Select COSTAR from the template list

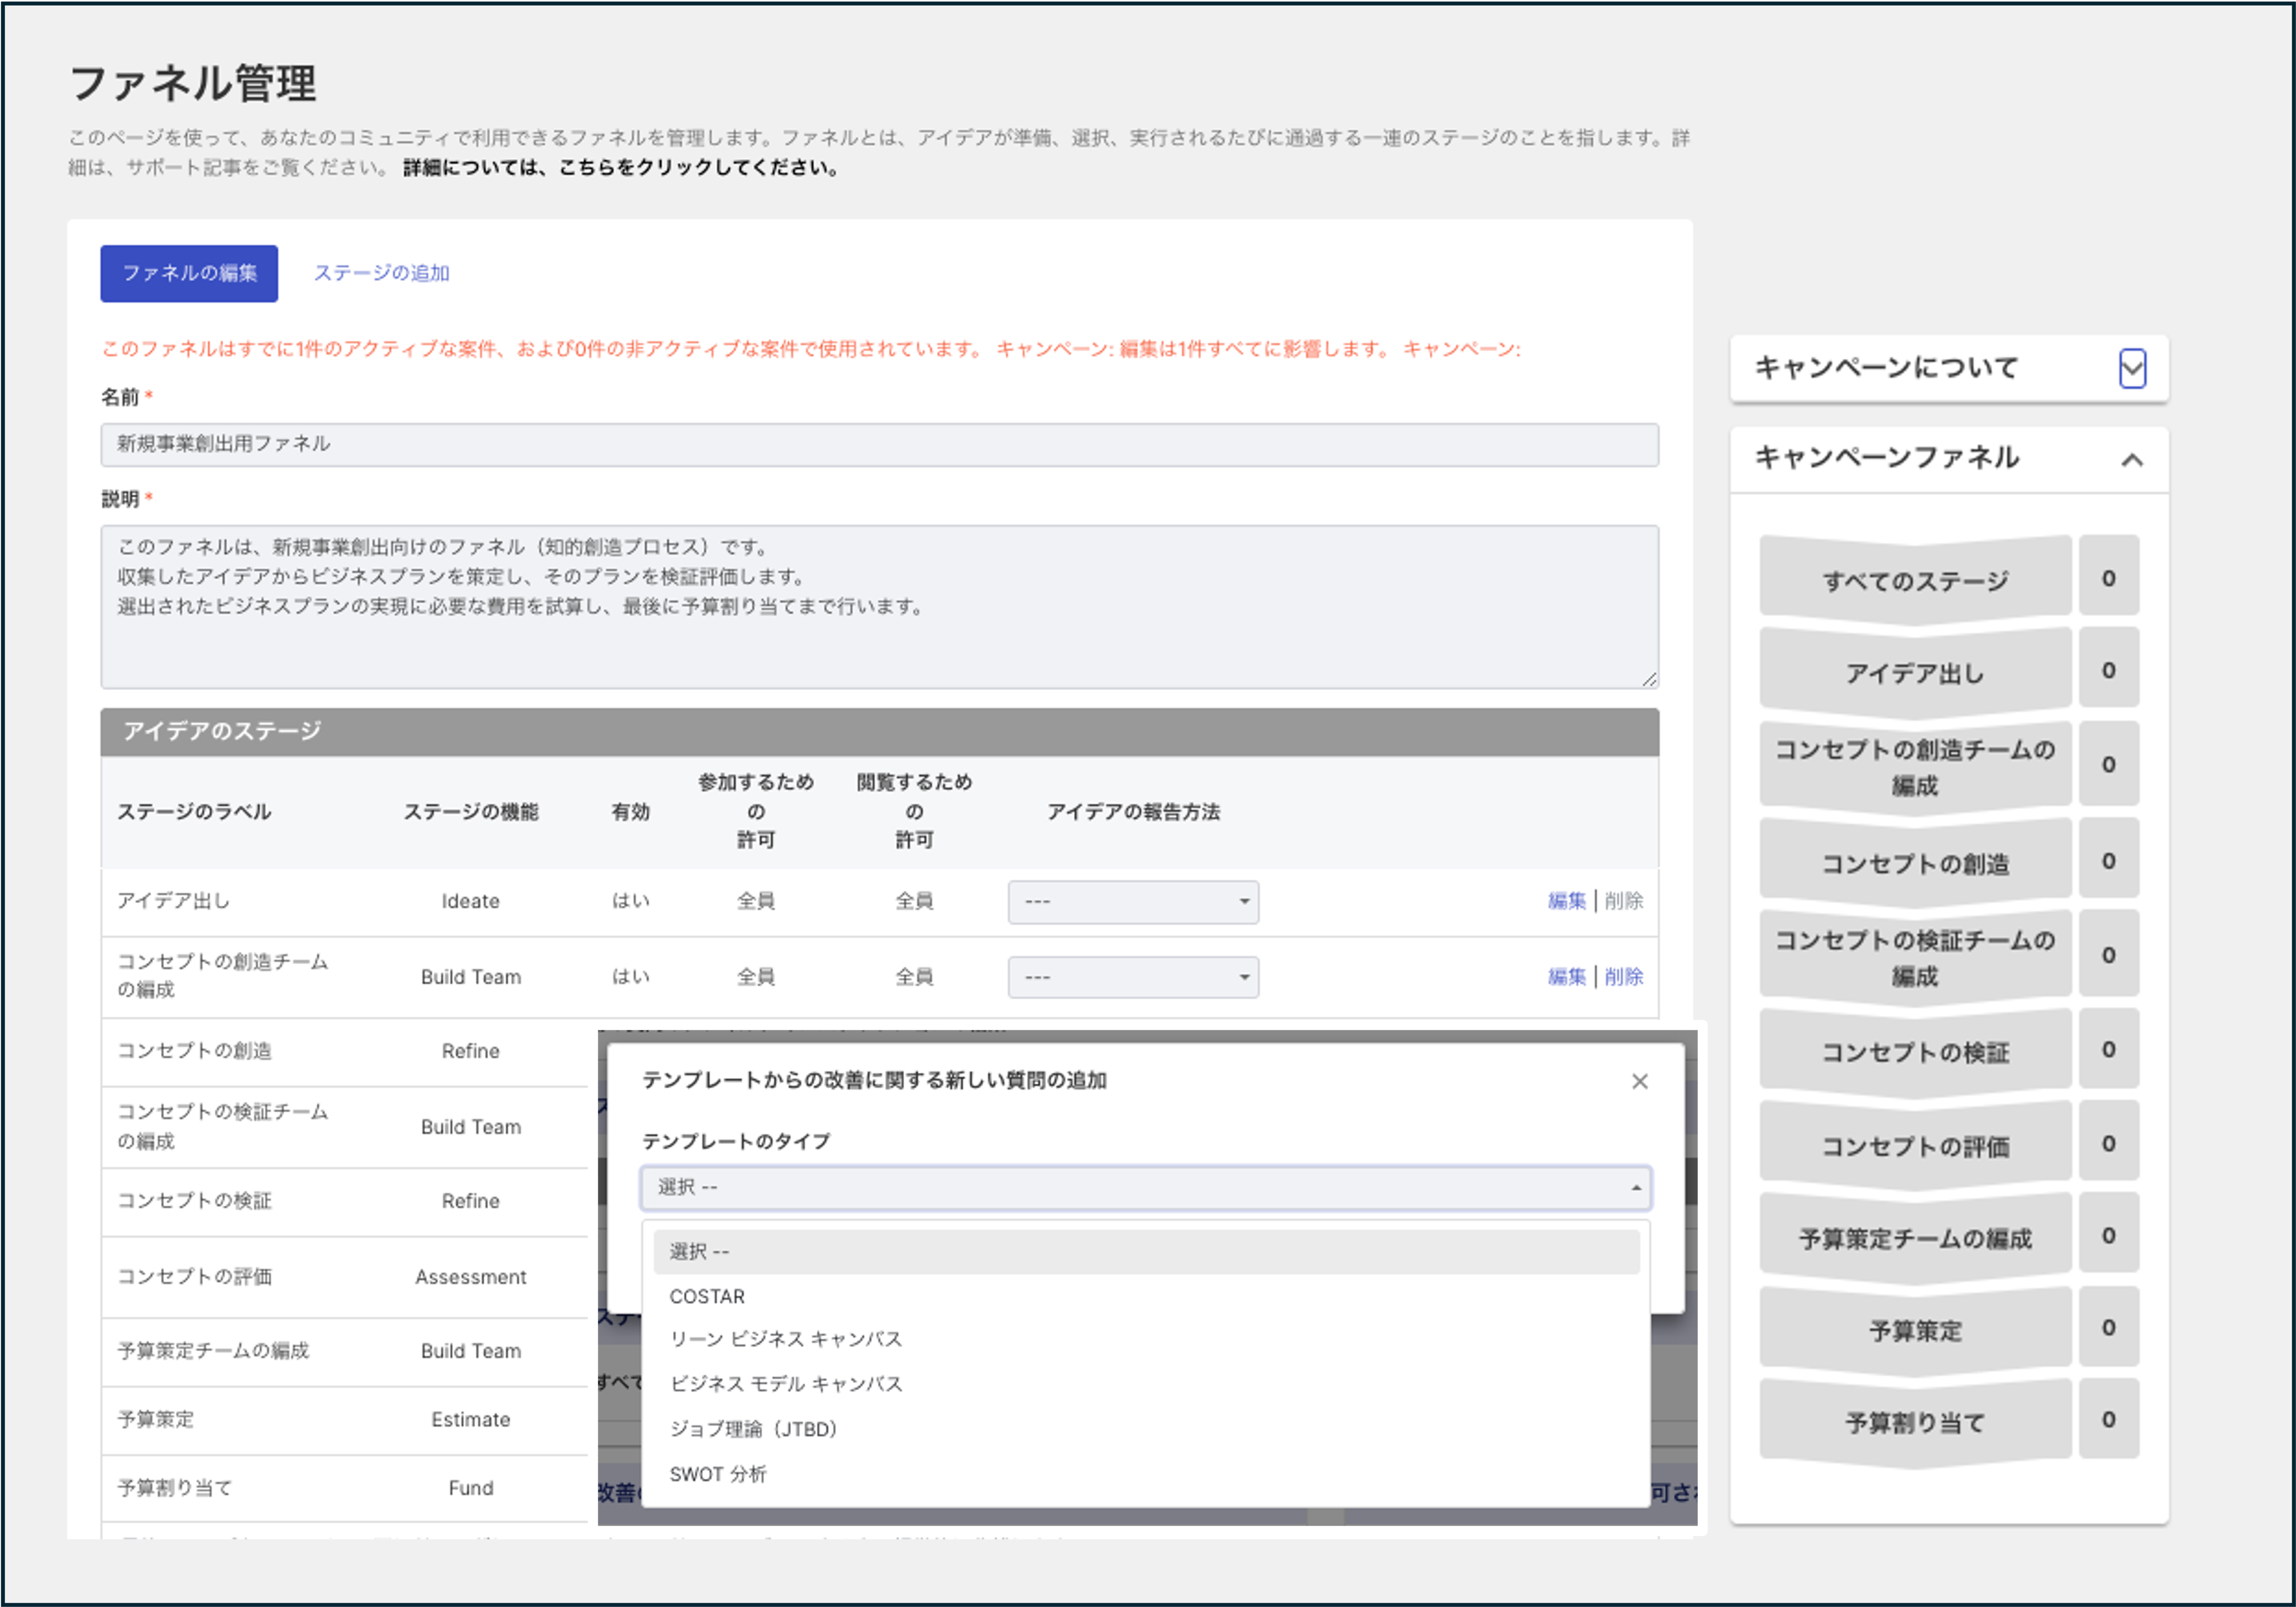[707, 1296]
